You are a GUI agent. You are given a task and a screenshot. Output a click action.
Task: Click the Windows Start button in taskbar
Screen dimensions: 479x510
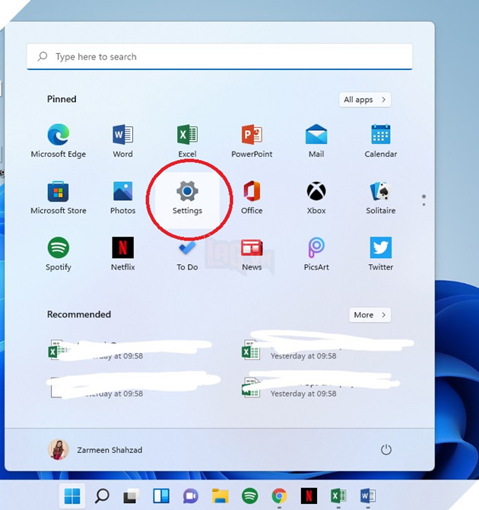coord(72,496)
